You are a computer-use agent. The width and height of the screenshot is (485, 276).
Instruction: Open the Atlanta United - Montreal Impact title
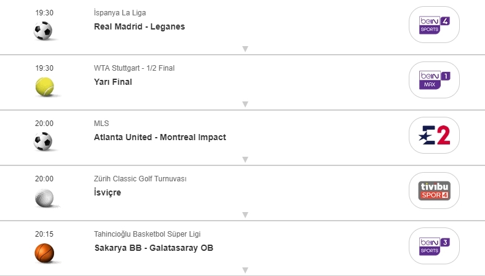point(160,137)
